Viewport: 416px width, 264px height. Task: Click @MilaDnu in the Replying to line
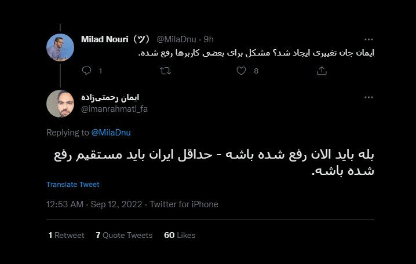click(111, 133)
